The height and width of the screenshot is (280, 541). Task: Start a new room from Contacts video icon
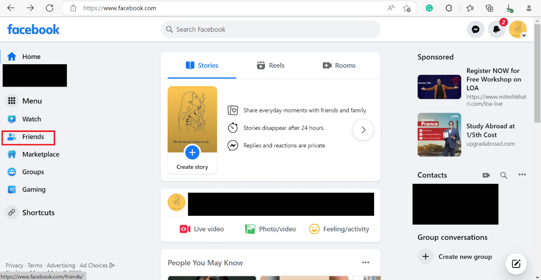(486, 175)
